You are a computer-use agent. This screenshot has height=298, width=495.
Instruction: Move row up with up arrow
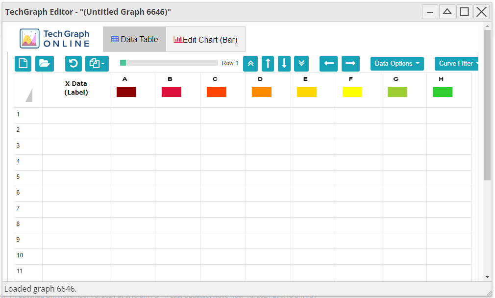pos(268,64)
